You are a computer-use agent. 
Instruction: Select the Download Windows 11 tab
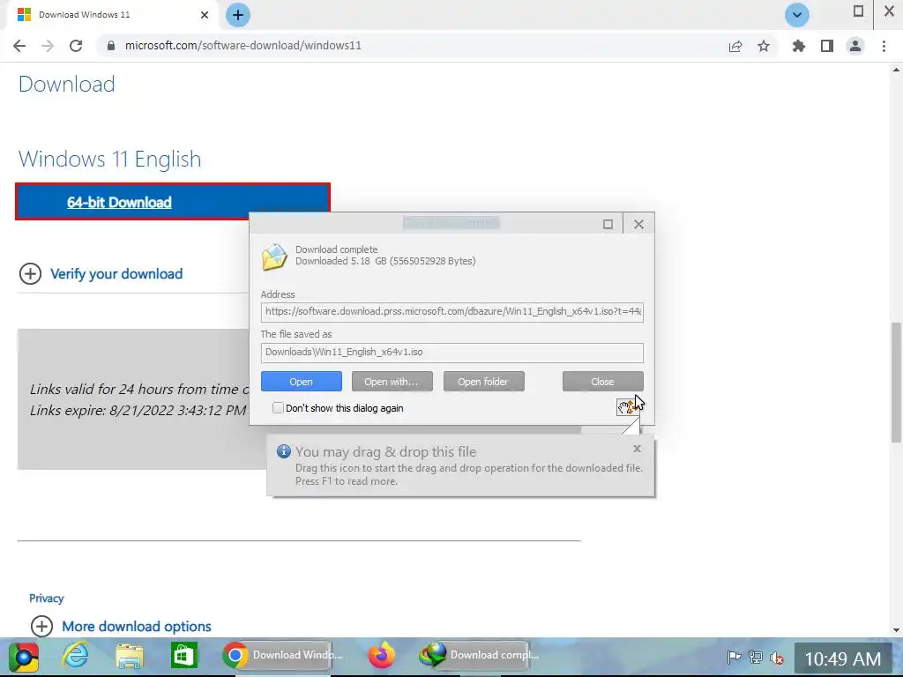[109, 15]
